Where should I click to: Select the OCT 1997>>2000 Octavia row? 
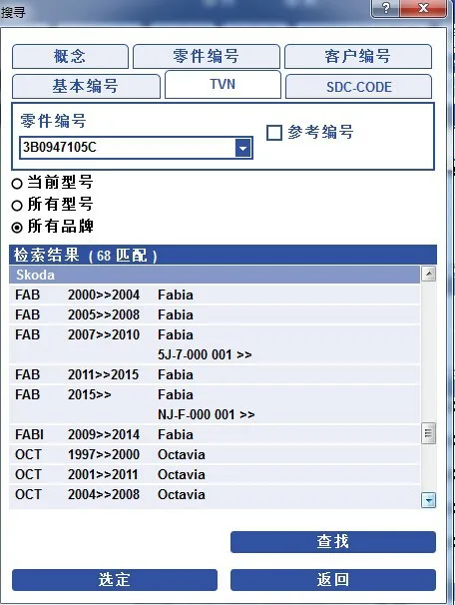pos(215,454)
